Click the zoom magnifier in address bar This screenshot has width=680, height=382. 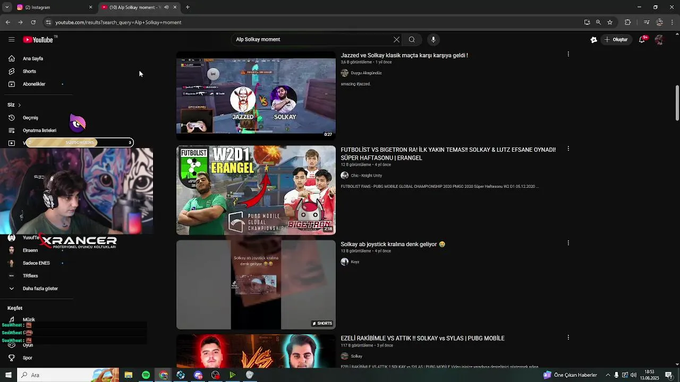pyautogui.click(x=598, y=22)
